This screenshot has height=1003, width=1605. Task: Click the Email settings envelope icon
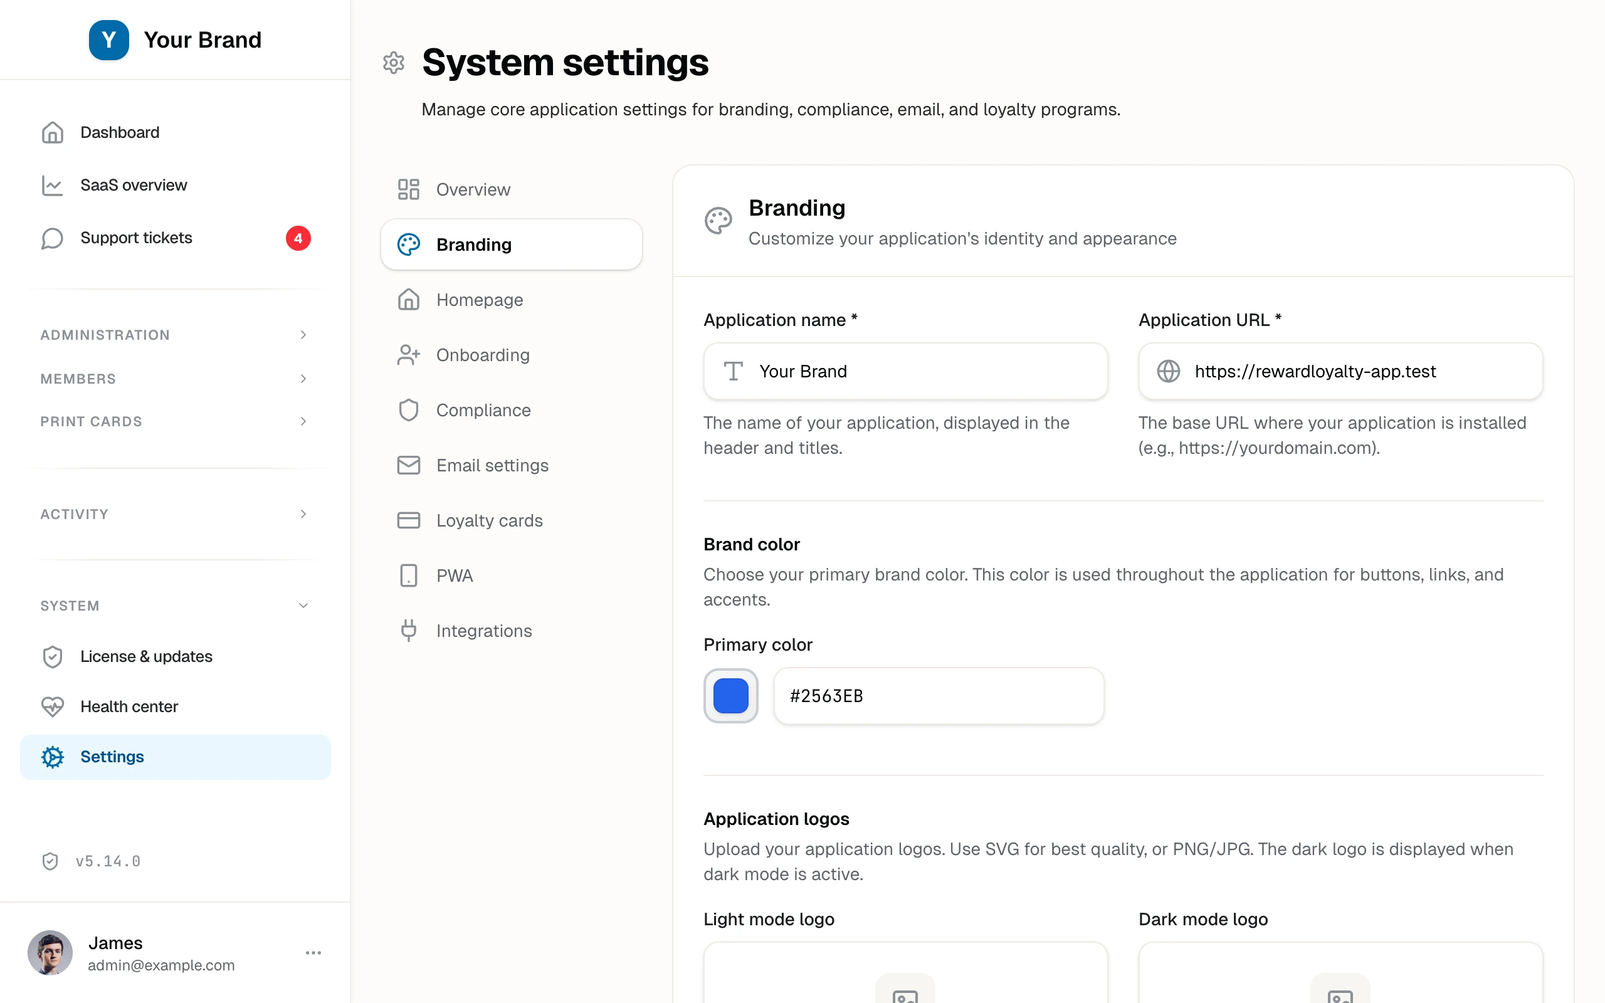(409, 465)
